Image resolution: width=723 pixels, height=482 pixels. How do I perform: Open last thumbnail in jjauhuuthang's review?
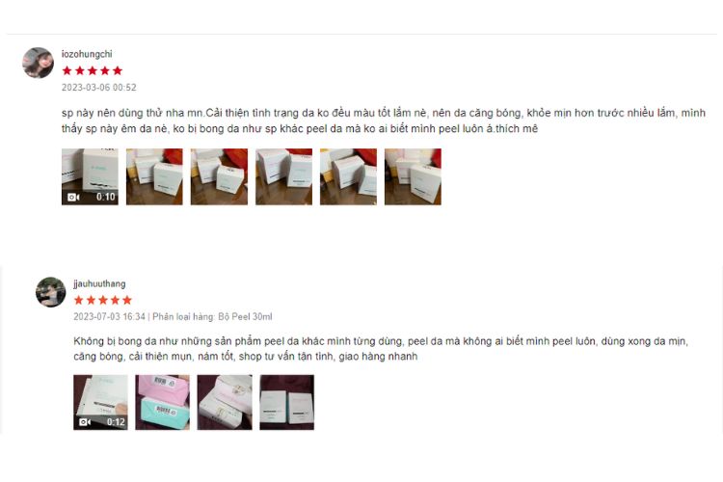click(287, 402)
